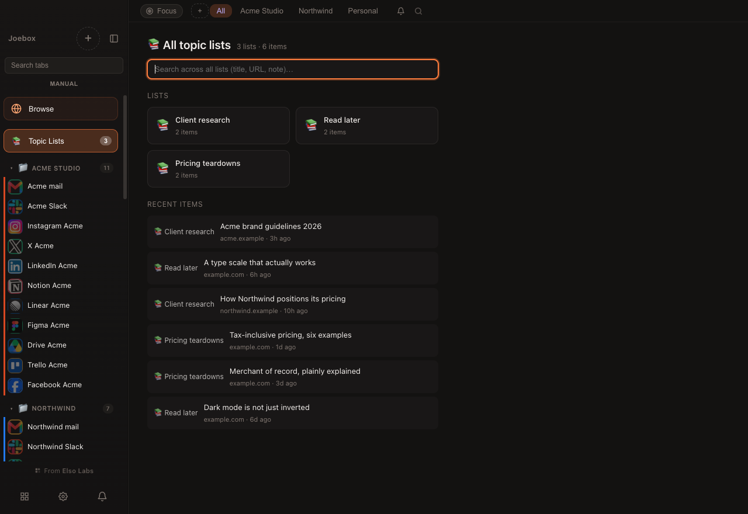Image resolution: width=748 pixels, height=514 pixels.
Task: Click the top bar notification bell
Action: tap(401, 11)
